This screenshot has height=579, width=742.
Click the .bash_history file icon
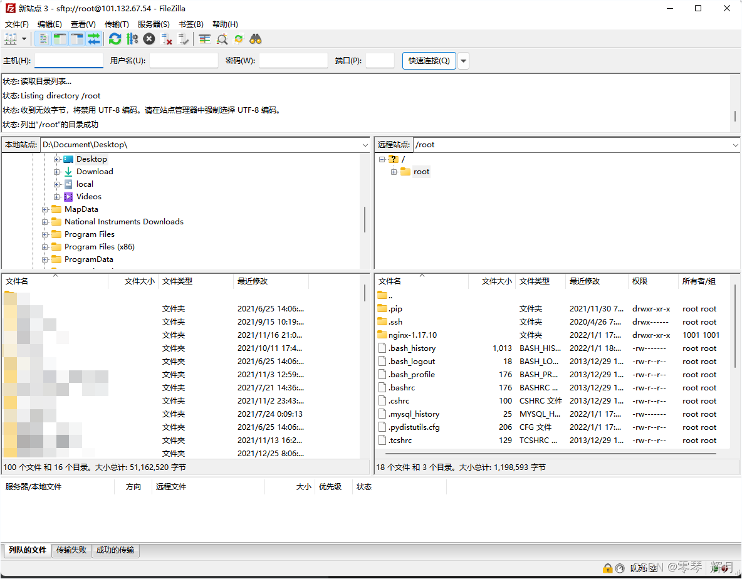(x=382, y=348)
